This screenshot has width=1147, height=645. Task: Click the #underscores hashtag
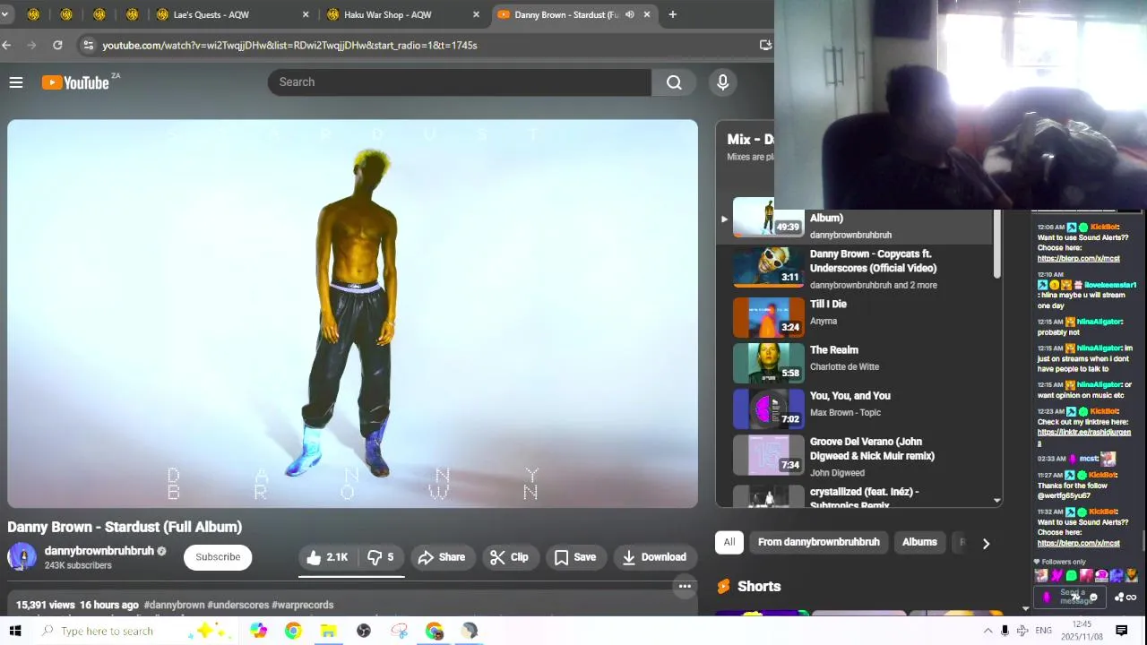[238, 605]
